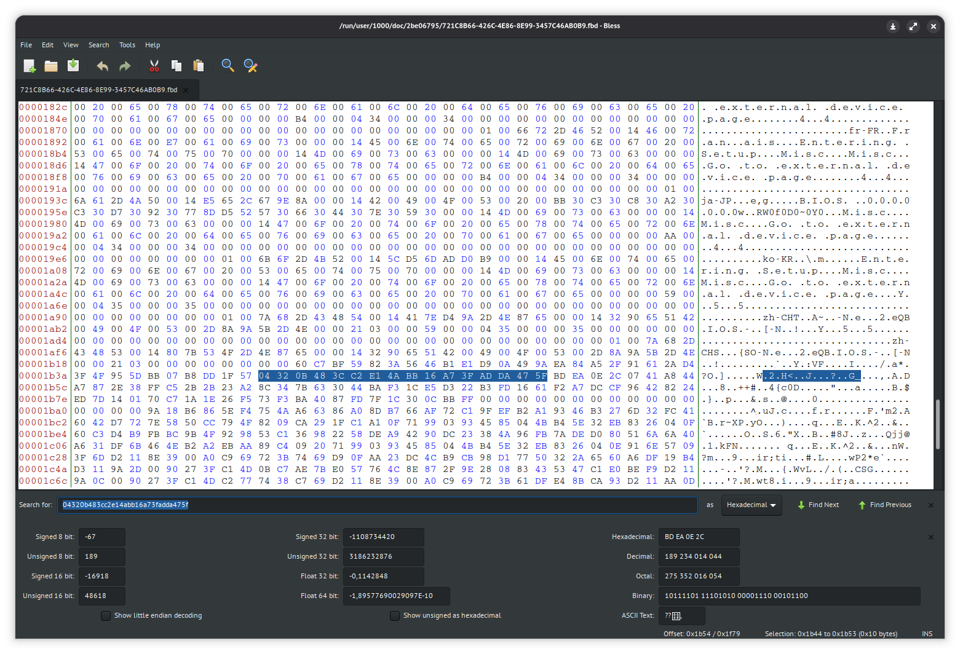Click the Paste clipboard icon
The image size is (960, 654).
(x=199, y=66)
